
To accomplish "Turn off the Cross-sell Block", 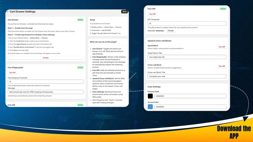I will 222,66.
